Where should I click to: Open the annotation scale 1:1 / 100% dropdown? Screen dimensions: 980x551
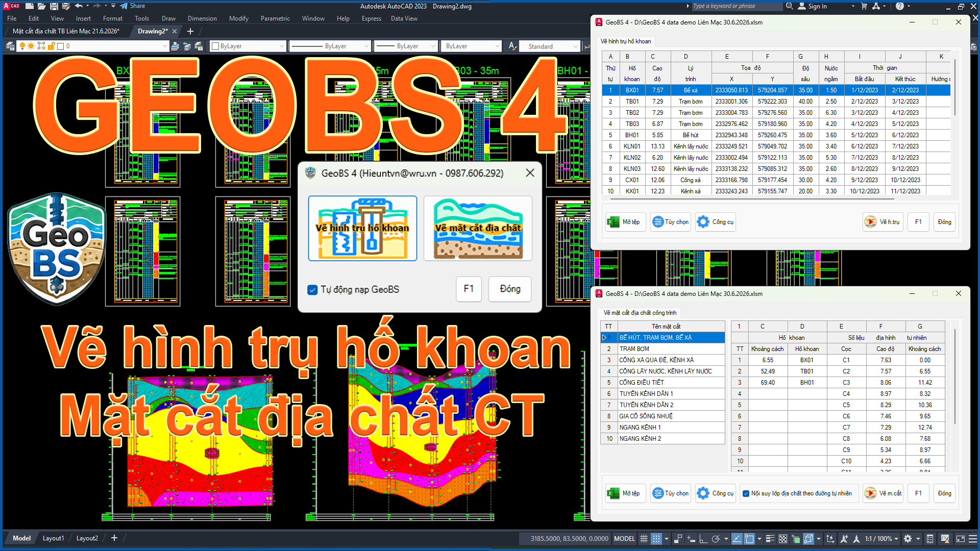pos(881,539)
